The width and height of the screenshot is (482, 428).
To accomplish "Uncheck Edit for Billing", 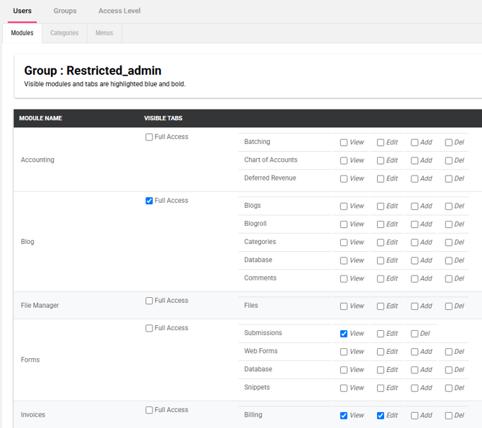I will [x=381, y=416].
